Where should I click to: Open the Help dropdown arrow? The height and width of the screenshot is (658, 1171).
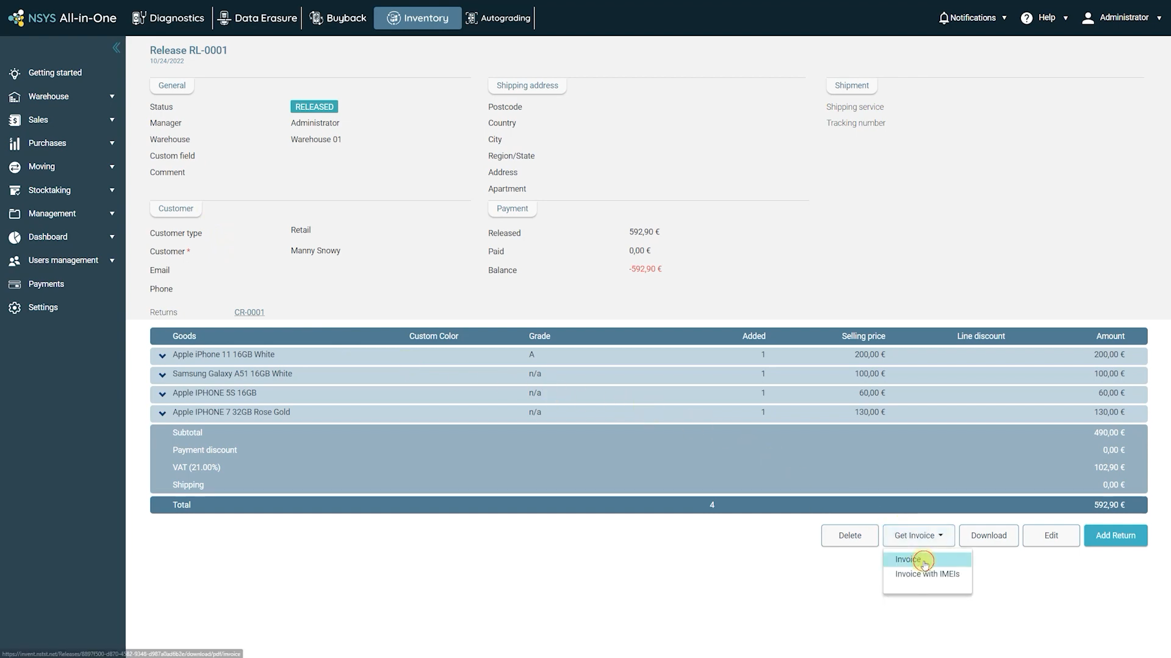pyautogui.click(x=1065, y=18)
